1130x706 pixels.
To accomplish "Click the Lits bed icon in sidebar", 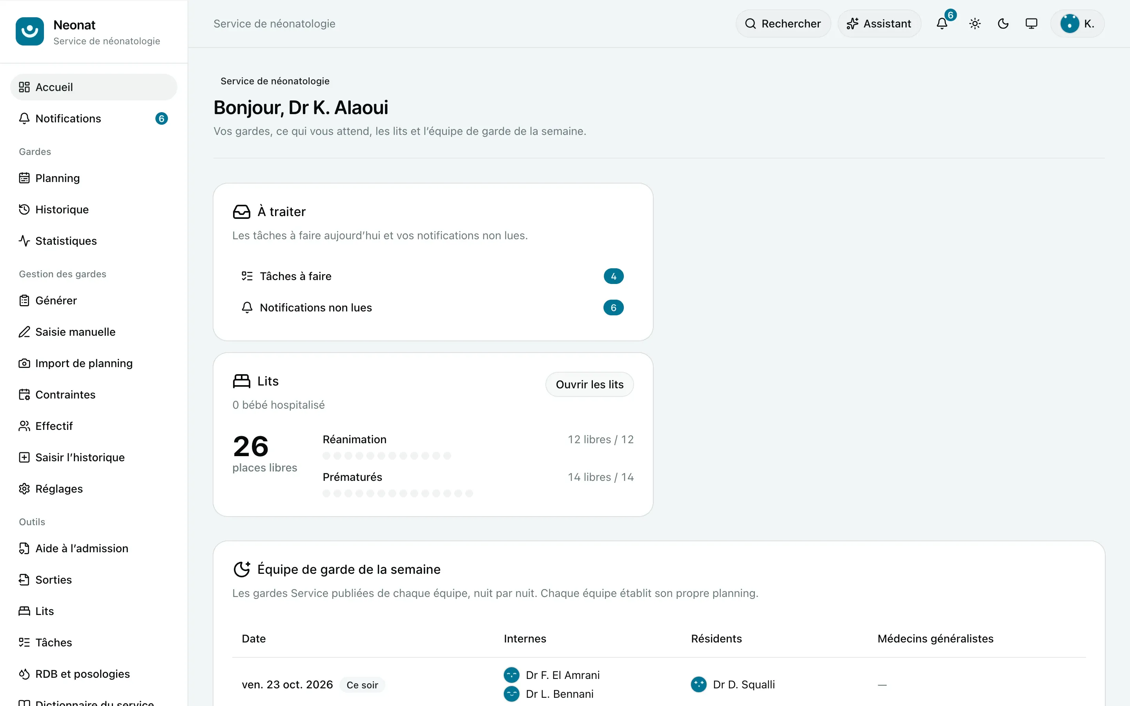I will click(x=24, y=611).
